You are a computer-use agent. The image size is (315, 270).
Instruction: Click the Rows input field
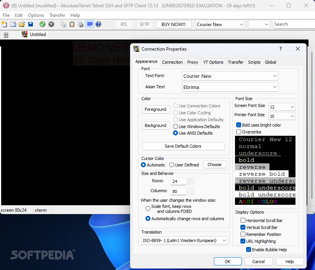(178, 181)
